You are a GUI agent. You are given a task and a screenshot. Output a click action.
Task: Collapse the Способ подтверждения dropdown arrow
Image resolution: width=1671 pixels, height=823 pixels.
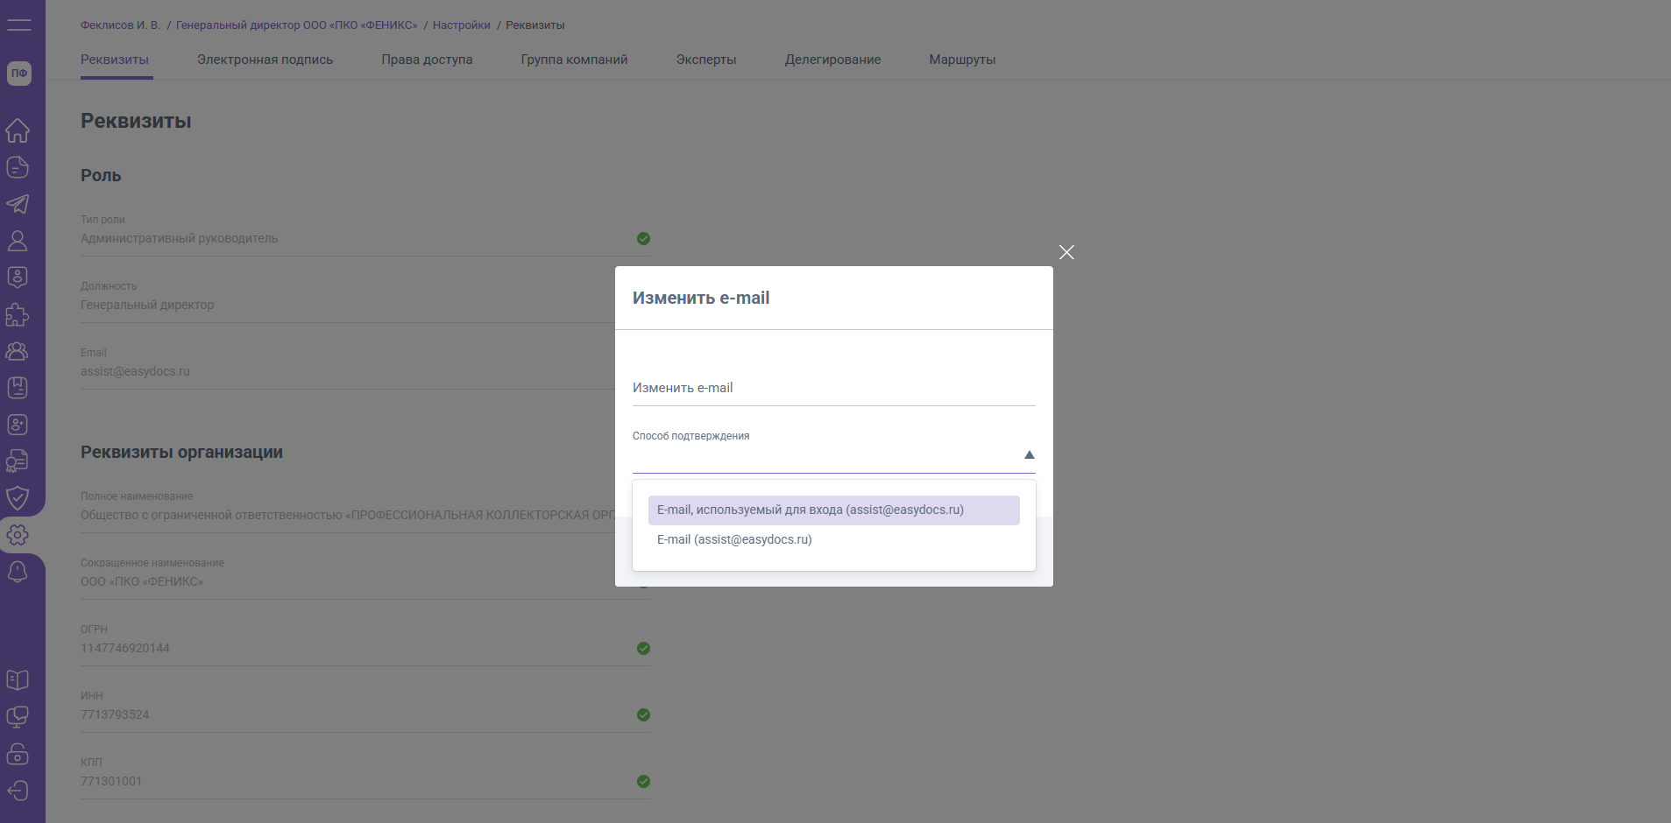(1029, 454)
